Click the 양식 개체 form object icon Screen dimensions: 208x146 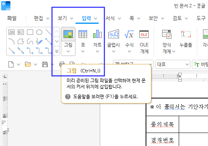click(x=167, y=34)
